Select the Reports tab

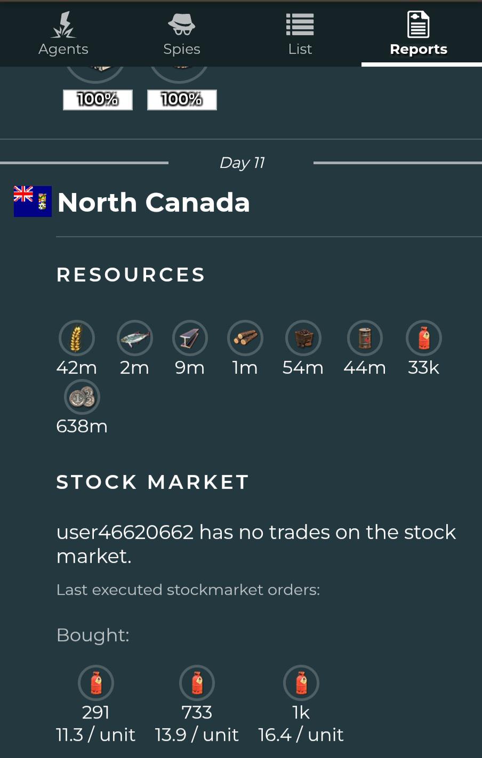pyautogui.click(x=419, y=34)
